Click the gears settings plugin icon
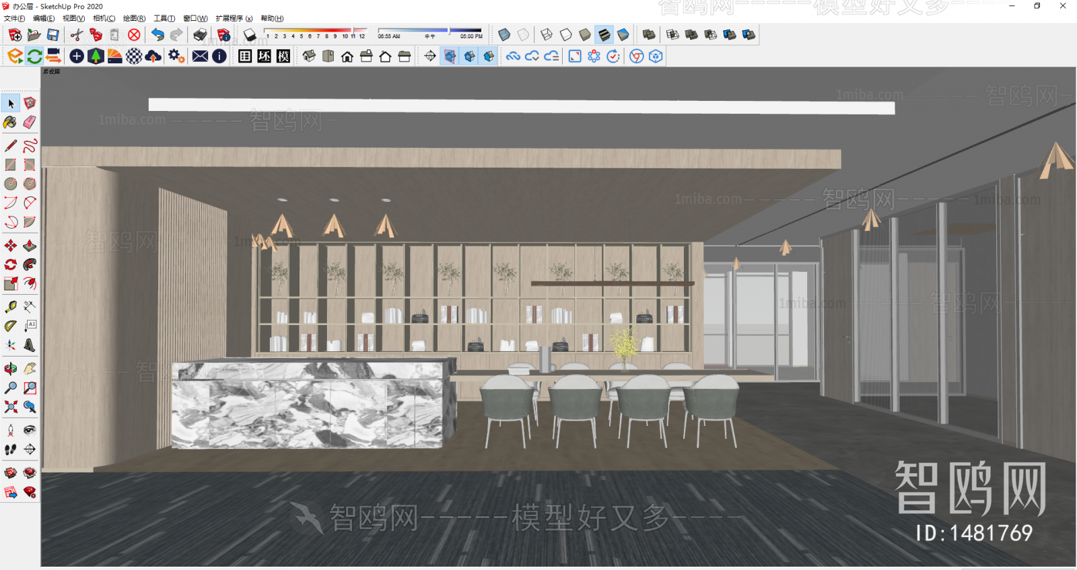The height and width of the screenshot is (570, 1077). pyautogui.click(x=176, y=57)
